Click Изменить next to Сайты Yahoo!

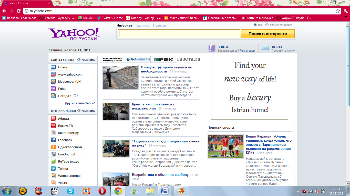[x=86, y=60]
